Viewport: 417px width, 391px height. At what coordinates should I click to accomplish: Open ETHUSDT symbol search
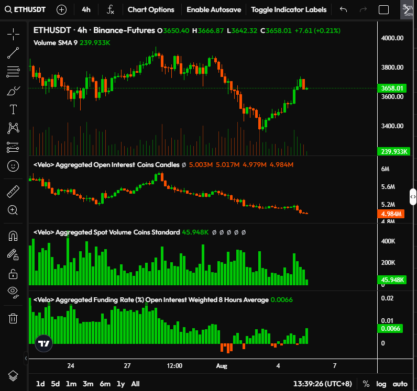point(25,10)
